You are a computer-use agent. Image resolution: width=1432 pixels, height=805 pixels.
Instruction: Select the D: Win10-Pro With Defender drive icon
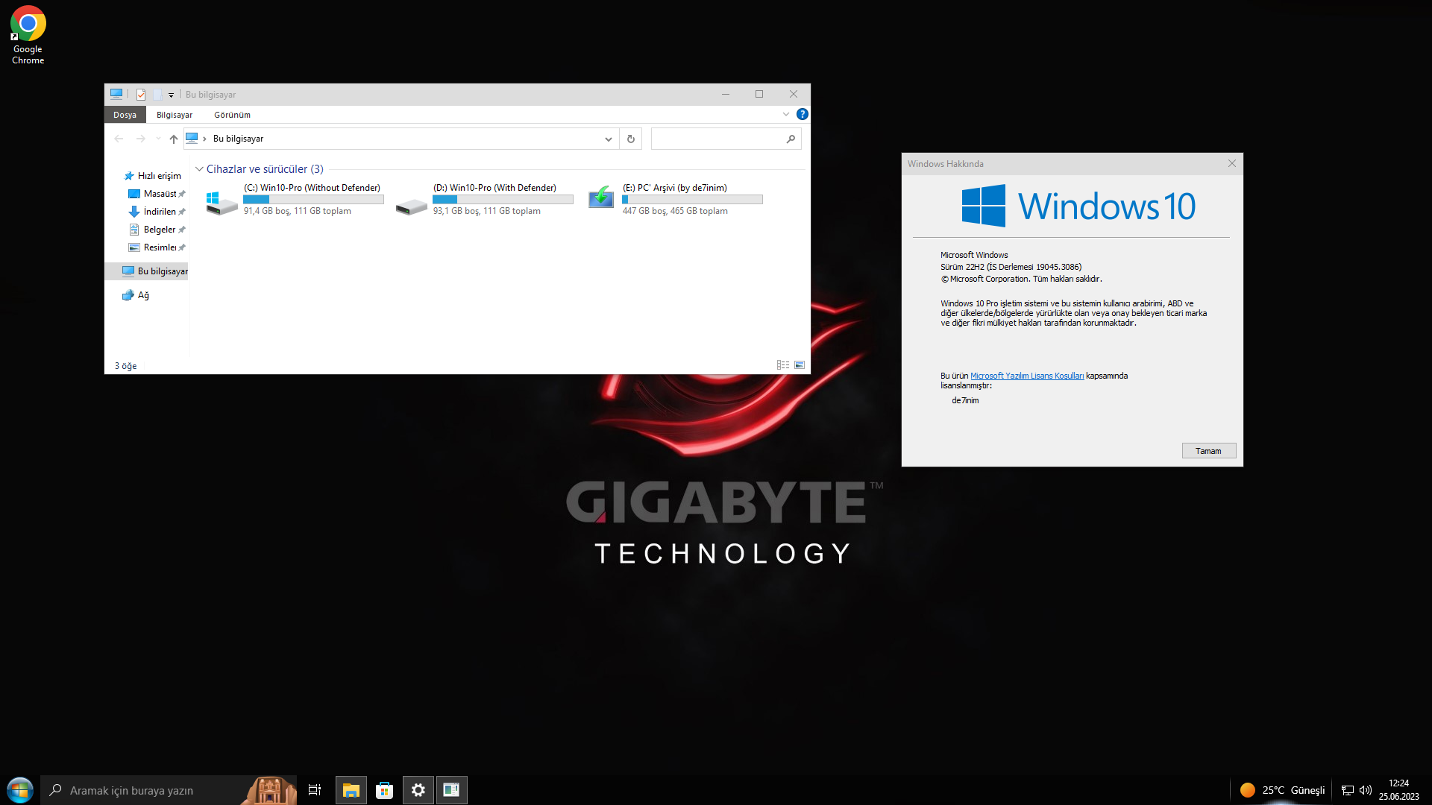tap(411, 206)
